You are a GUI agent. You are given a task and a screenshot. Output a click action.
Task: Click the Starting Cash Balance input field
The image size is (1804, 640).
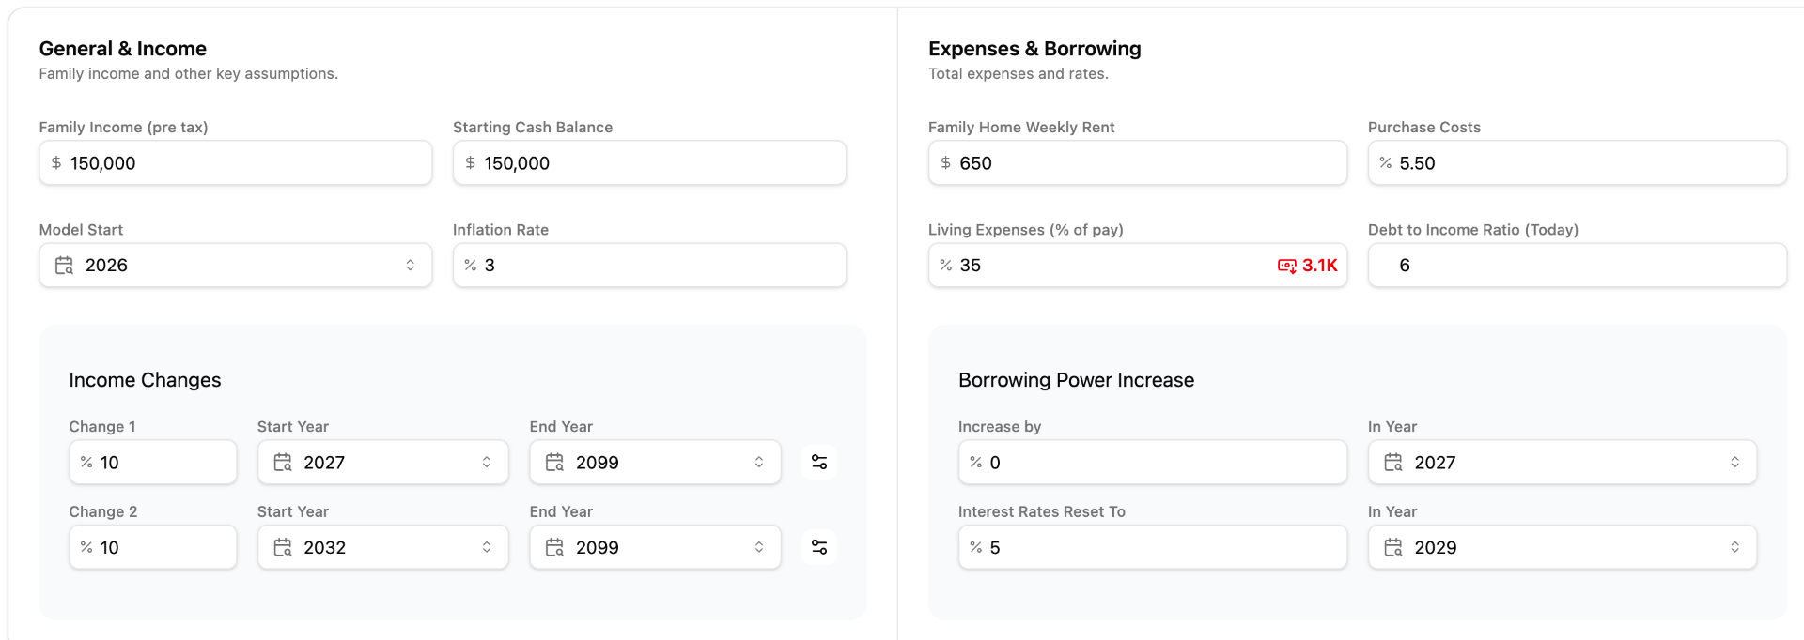tap(658, 163)
